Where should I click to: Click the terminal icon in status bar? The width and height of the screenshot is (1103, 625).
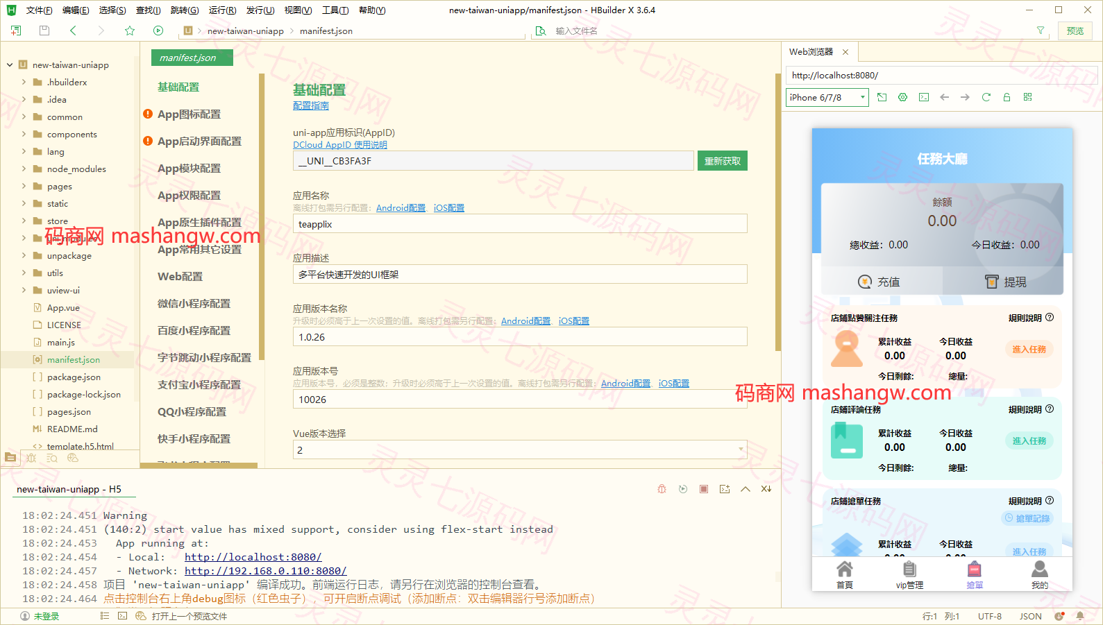click(123, 616)
